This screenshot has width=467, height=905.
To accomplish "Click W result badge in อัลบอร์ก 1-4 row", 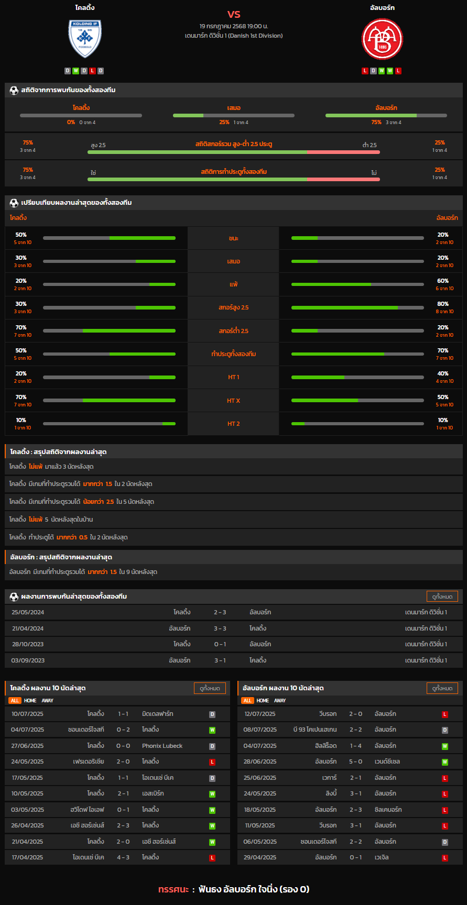I will 445,746.
